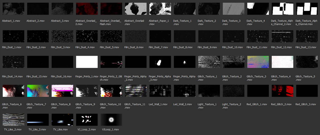Select the Dark_Texture_2.mov thumbnail
320x135 pixels.
coord(209,9)
